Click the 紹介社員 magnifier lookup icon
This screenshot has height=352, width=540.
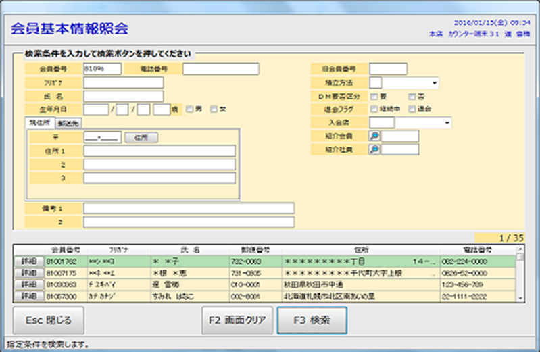374,150
